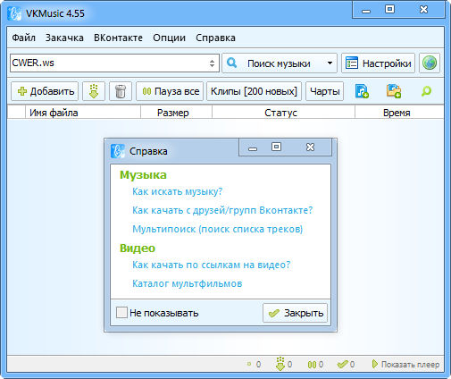Minimize the VKMusic main window

366,12
